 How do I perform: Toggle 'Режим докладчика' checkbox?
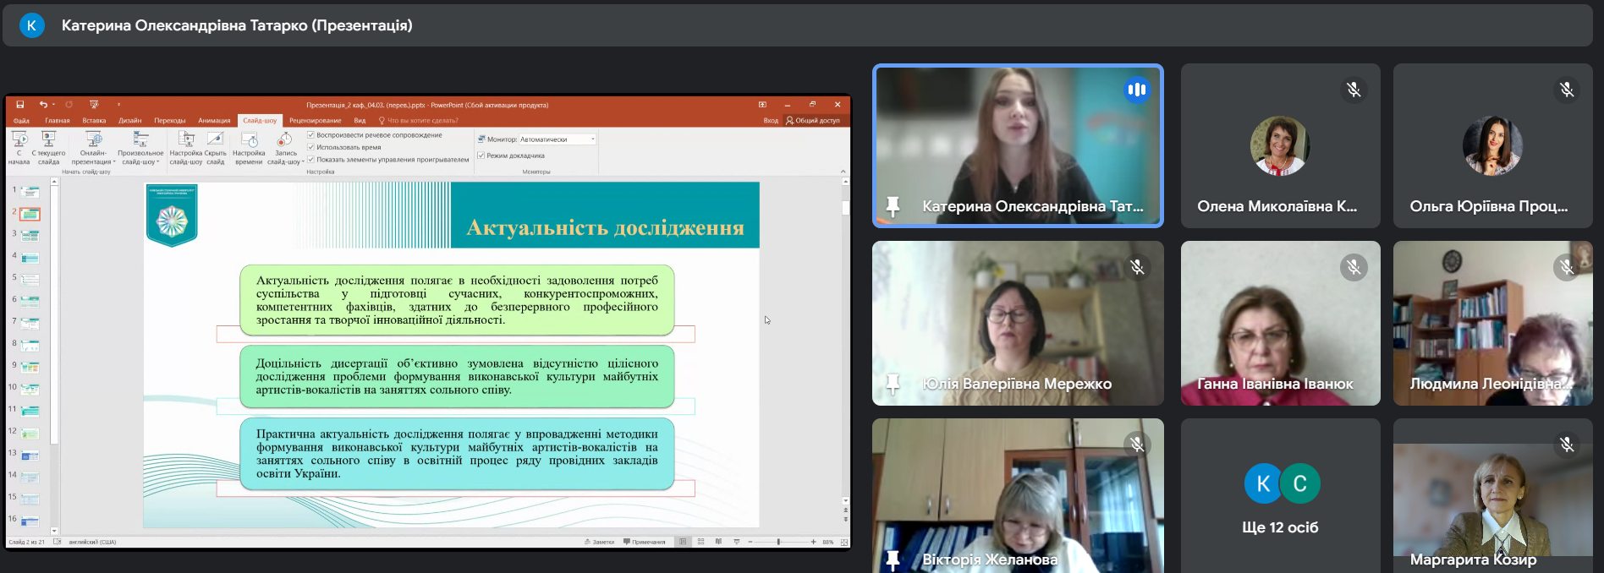pyautogui.click(x=481, y=156)
